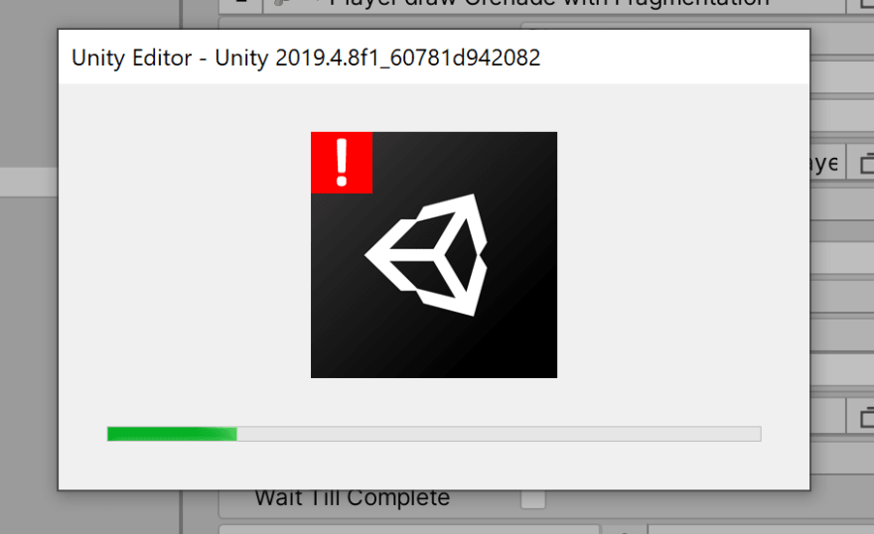The width and height of the screenshot is (874, 534).
Task: Toggle the Wait Till Complete checkbox
Action: [533, 499]
